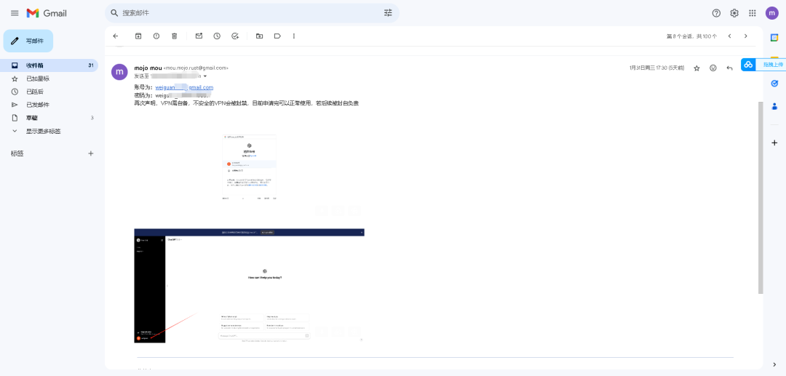Screen dimensions: 786x376
Task: Go to the 收件箱 inbox folder
Action: tap(49, 65)
